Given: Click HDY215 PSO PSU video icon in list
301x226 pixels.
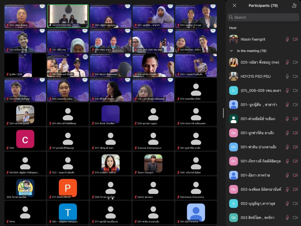Looking at the screenshot, I should click(295, 76).
